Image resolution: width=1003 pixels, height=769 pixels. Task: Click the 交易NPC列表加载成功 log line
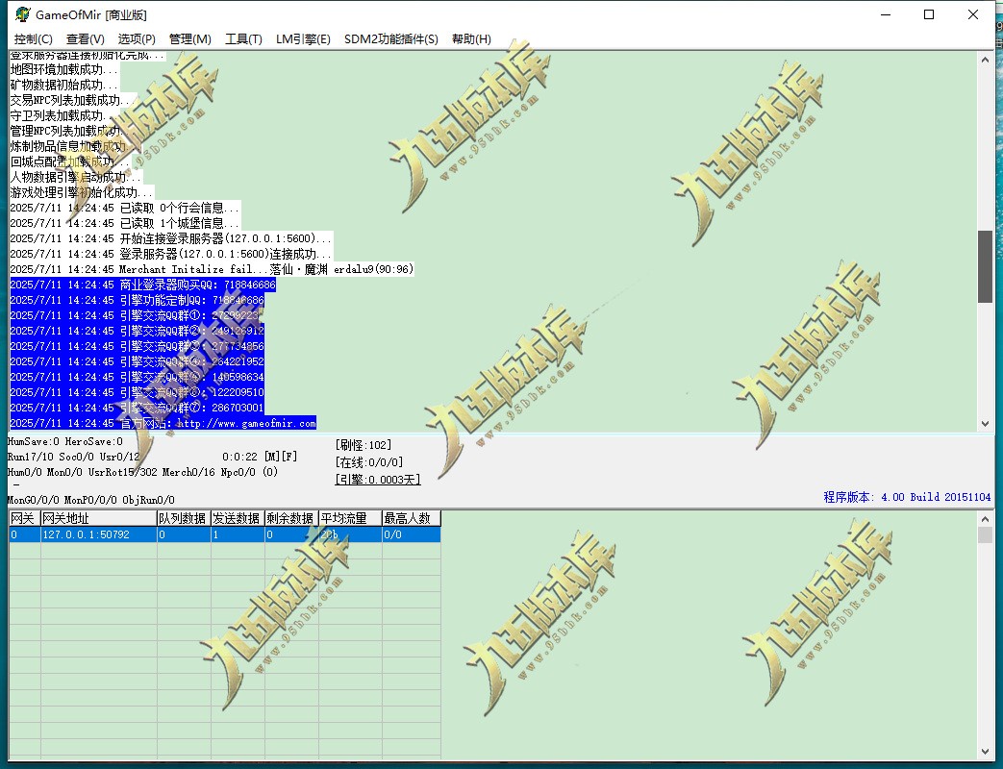[x=73, y=100]
